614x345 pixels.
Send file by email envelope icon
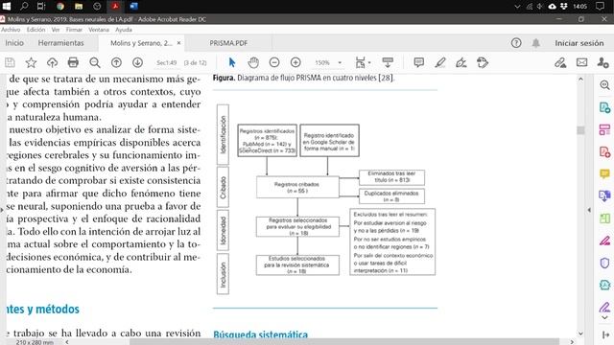point(582,62)
